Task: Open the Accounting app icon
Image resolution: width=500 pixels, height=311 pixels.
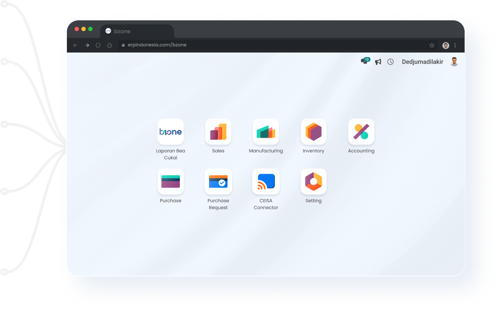Action: click(x=361, y=132)
